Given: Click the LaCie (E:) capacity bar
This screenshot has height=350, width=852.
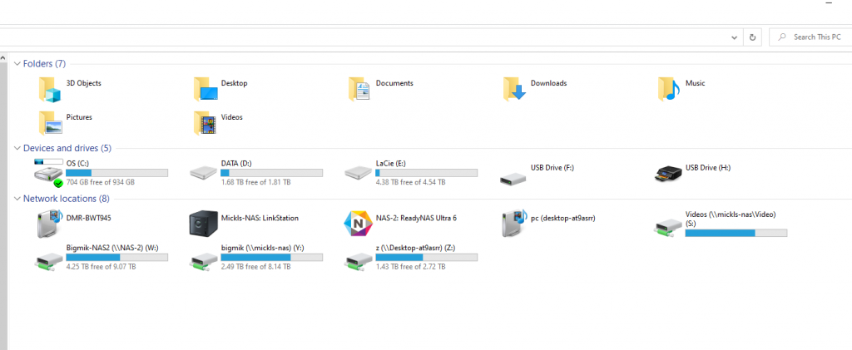Looking at the screenshot, I should [x=426, y=173].
